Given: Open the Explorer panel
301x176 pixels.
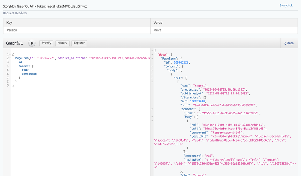Looking at the screenshot, I should 79,43.
